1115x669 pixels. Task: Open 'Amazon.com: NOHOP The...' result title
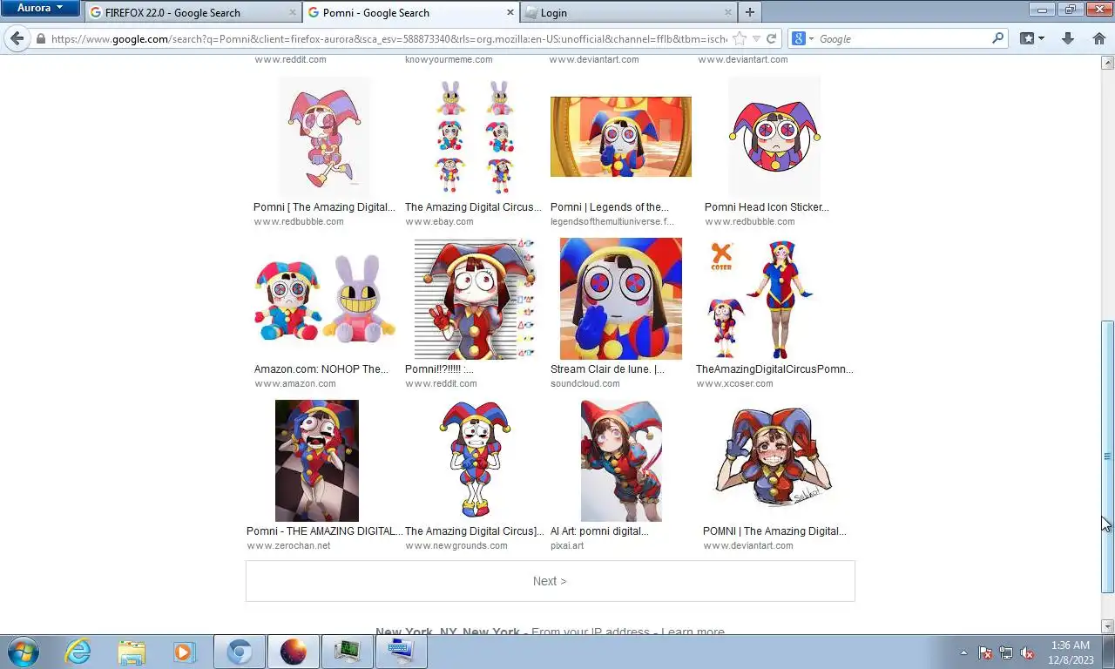(x=321, y=369)
